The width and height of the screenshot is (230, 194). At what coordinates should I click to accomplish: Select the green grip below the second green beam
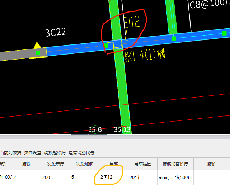click(174, 39)
